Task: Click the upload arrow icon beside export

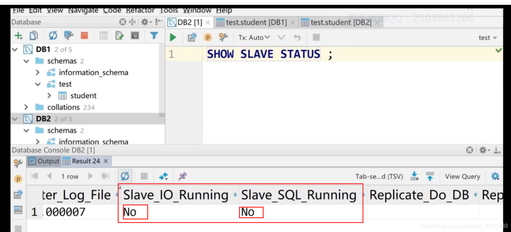Action: point(430,176)
